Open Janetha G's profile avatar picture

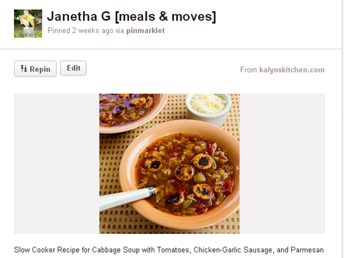point(28,23)
